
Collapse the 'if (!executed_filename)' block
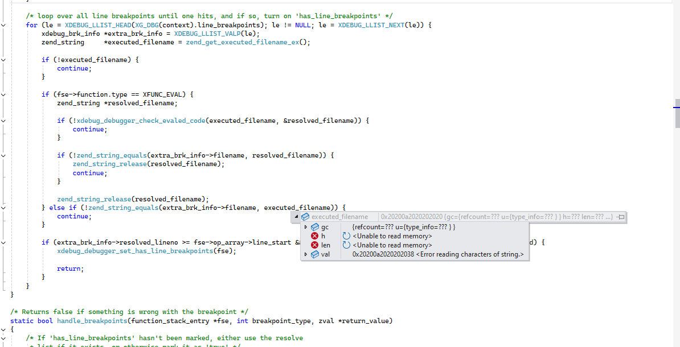pos(3,60)
